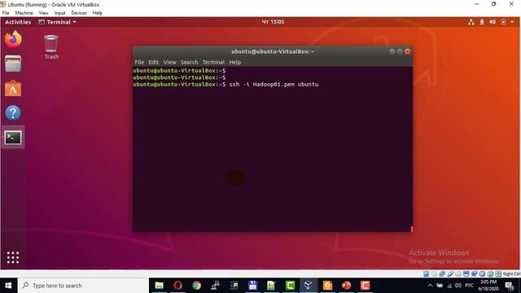Click the Windows tray volume icon

pos(458,286)
